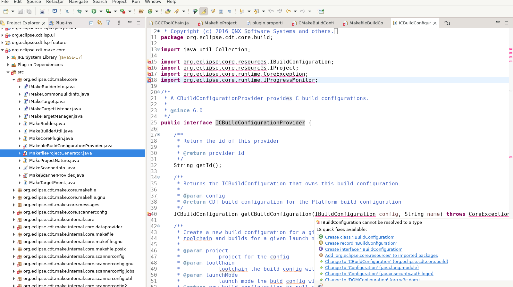Switch to the plugin.properties editor tab
Viewport: 513px width, 287px height.
(265, 23)
